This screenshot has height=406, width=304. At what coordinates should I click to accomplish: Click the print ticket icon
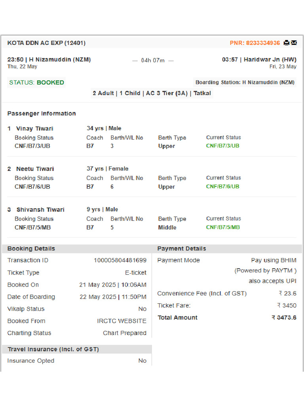click(286, 43)
